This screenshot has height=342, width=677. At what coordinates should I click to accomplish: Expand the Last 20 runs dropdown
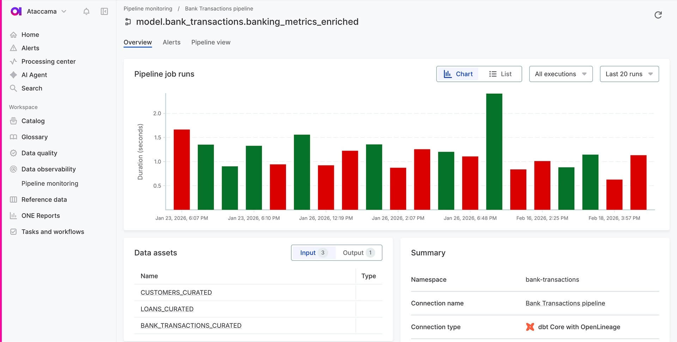coord(629,74)
